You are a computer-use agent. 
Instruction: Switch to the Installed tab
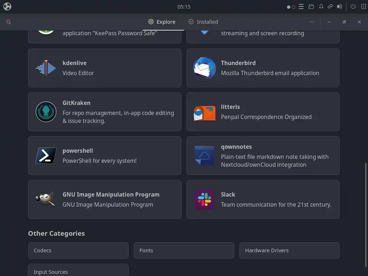[203, 22]
